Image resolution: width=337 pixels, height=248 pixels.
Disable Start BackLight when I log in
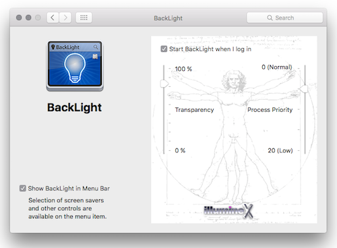164,49
